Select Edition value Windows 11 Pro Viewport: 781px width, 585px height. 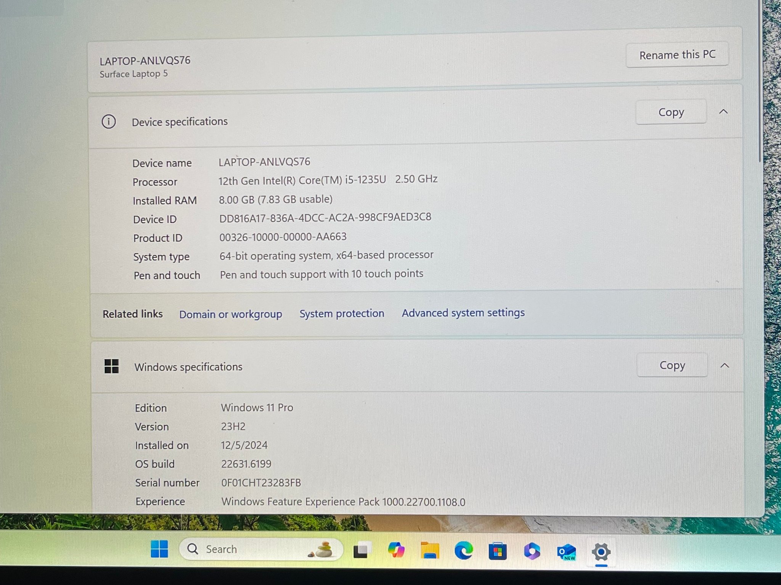click(x=257, y=408)
